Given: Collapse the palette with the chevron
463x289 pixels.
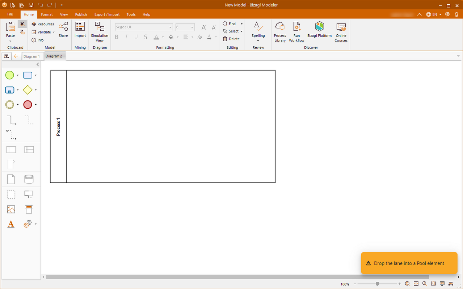Looking at the screenshot, I should [x=38, y=65].
